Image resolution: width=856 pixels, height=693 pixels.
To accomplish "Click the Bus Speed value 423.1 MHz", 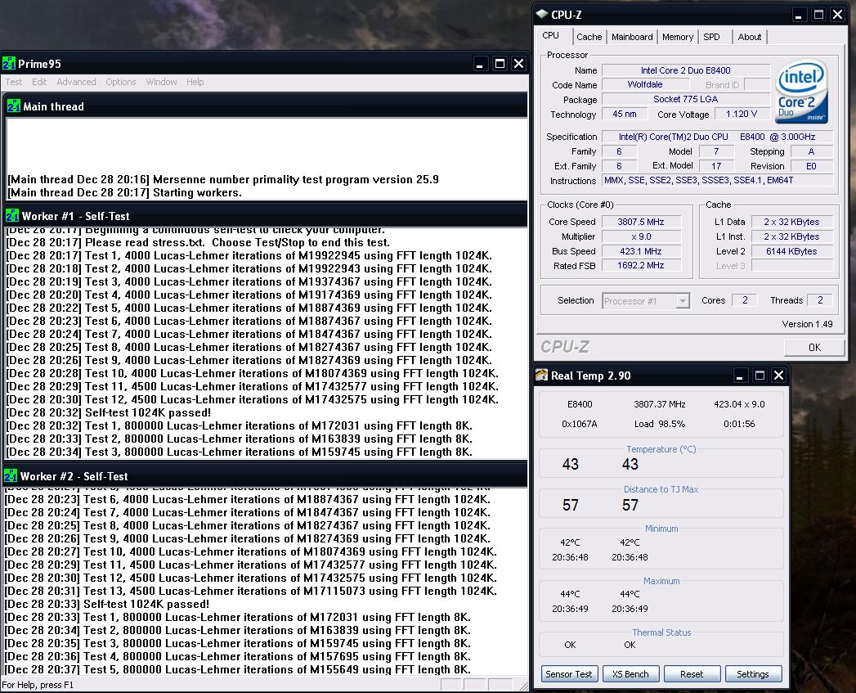I will (x=641, y=251).
